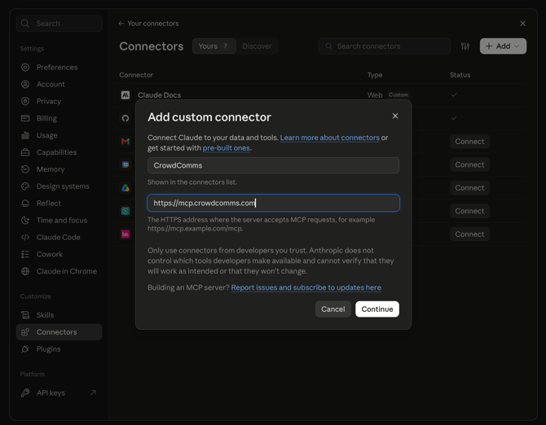Viewport: 546px width, 425px height.
Task: Click Connect in the Google Drive row
Action: (469, 188)
